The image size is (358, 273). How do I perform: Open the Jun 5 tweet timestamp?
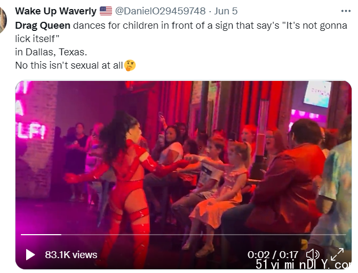226,11
